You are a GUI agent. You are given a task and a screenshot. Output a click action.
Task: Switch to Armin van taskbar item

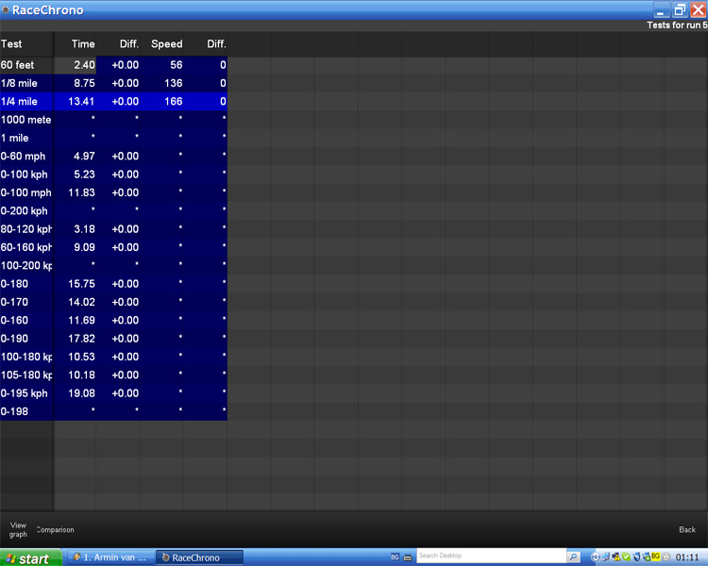(109, 558)
